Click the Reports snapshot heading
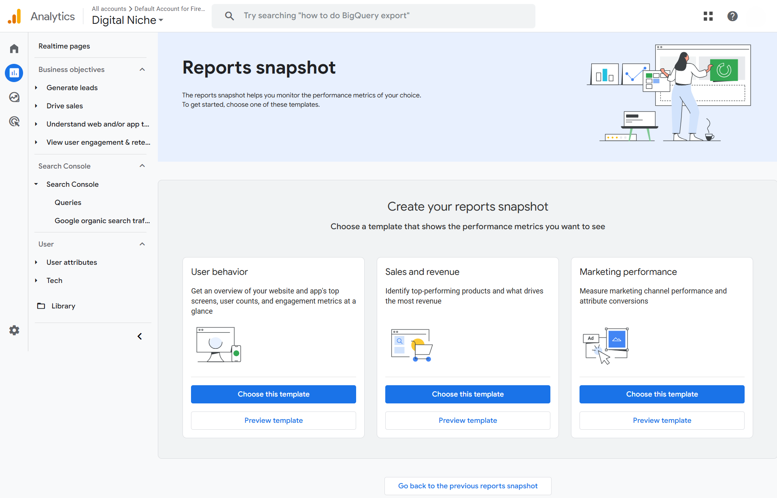 coord(259,68)
